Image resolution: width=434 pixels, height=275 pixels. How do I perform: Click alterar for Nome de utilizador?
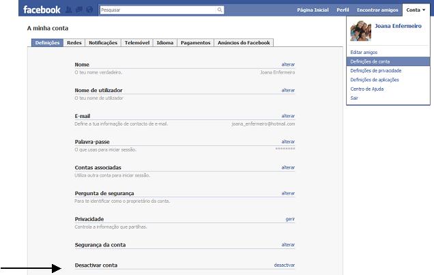pyautogui.click(x=288, y=90)
